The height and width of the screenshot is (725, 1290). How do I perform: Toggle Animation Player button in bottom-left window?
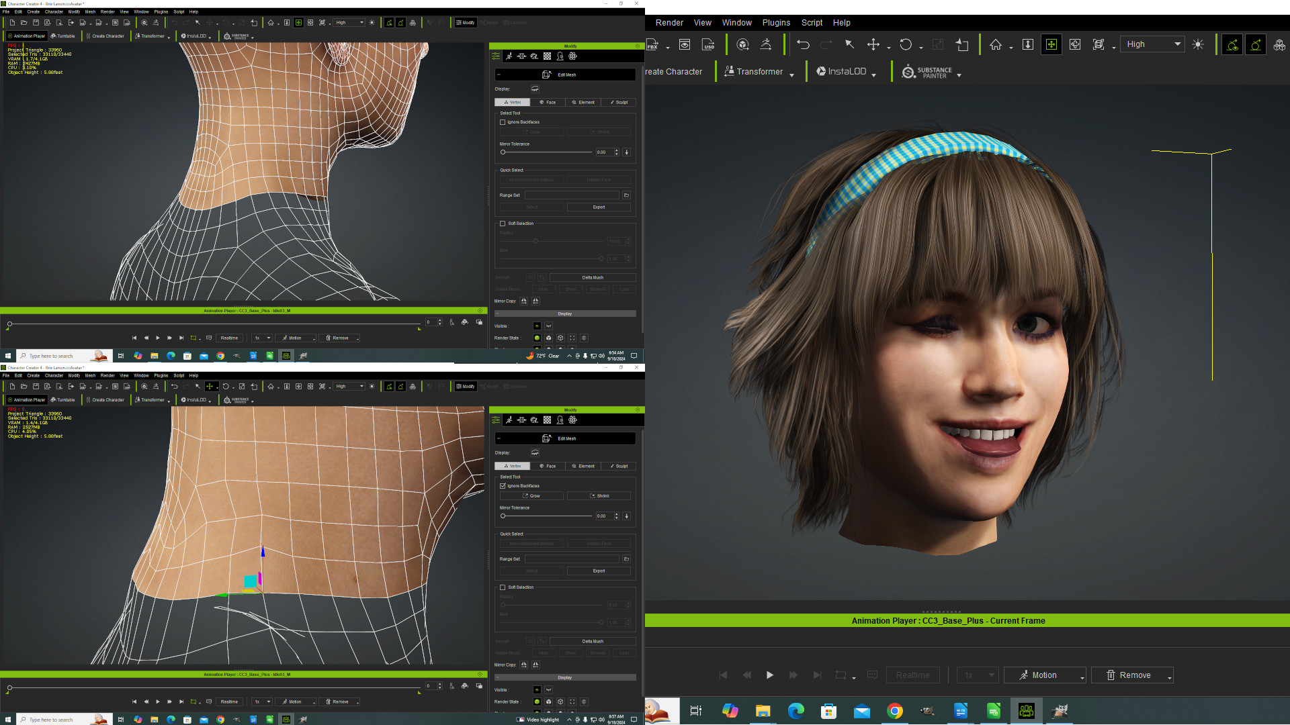point(26,400)
